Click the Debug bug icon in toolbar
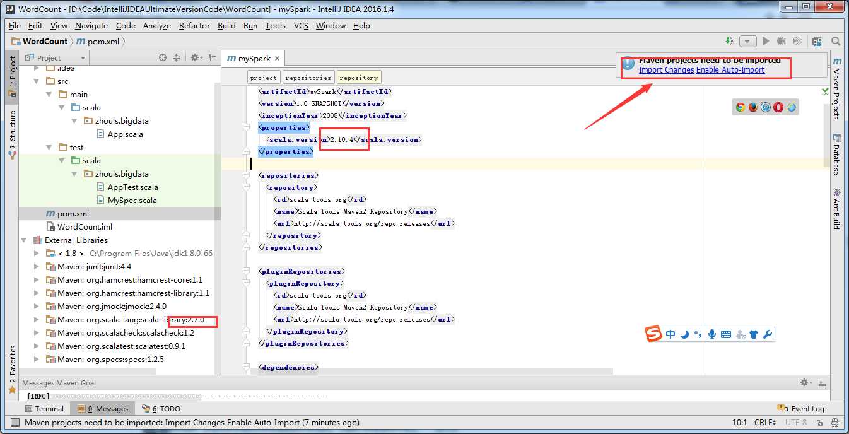The height and width of the screenshot is (434, 849). click(x=782, y=41)
